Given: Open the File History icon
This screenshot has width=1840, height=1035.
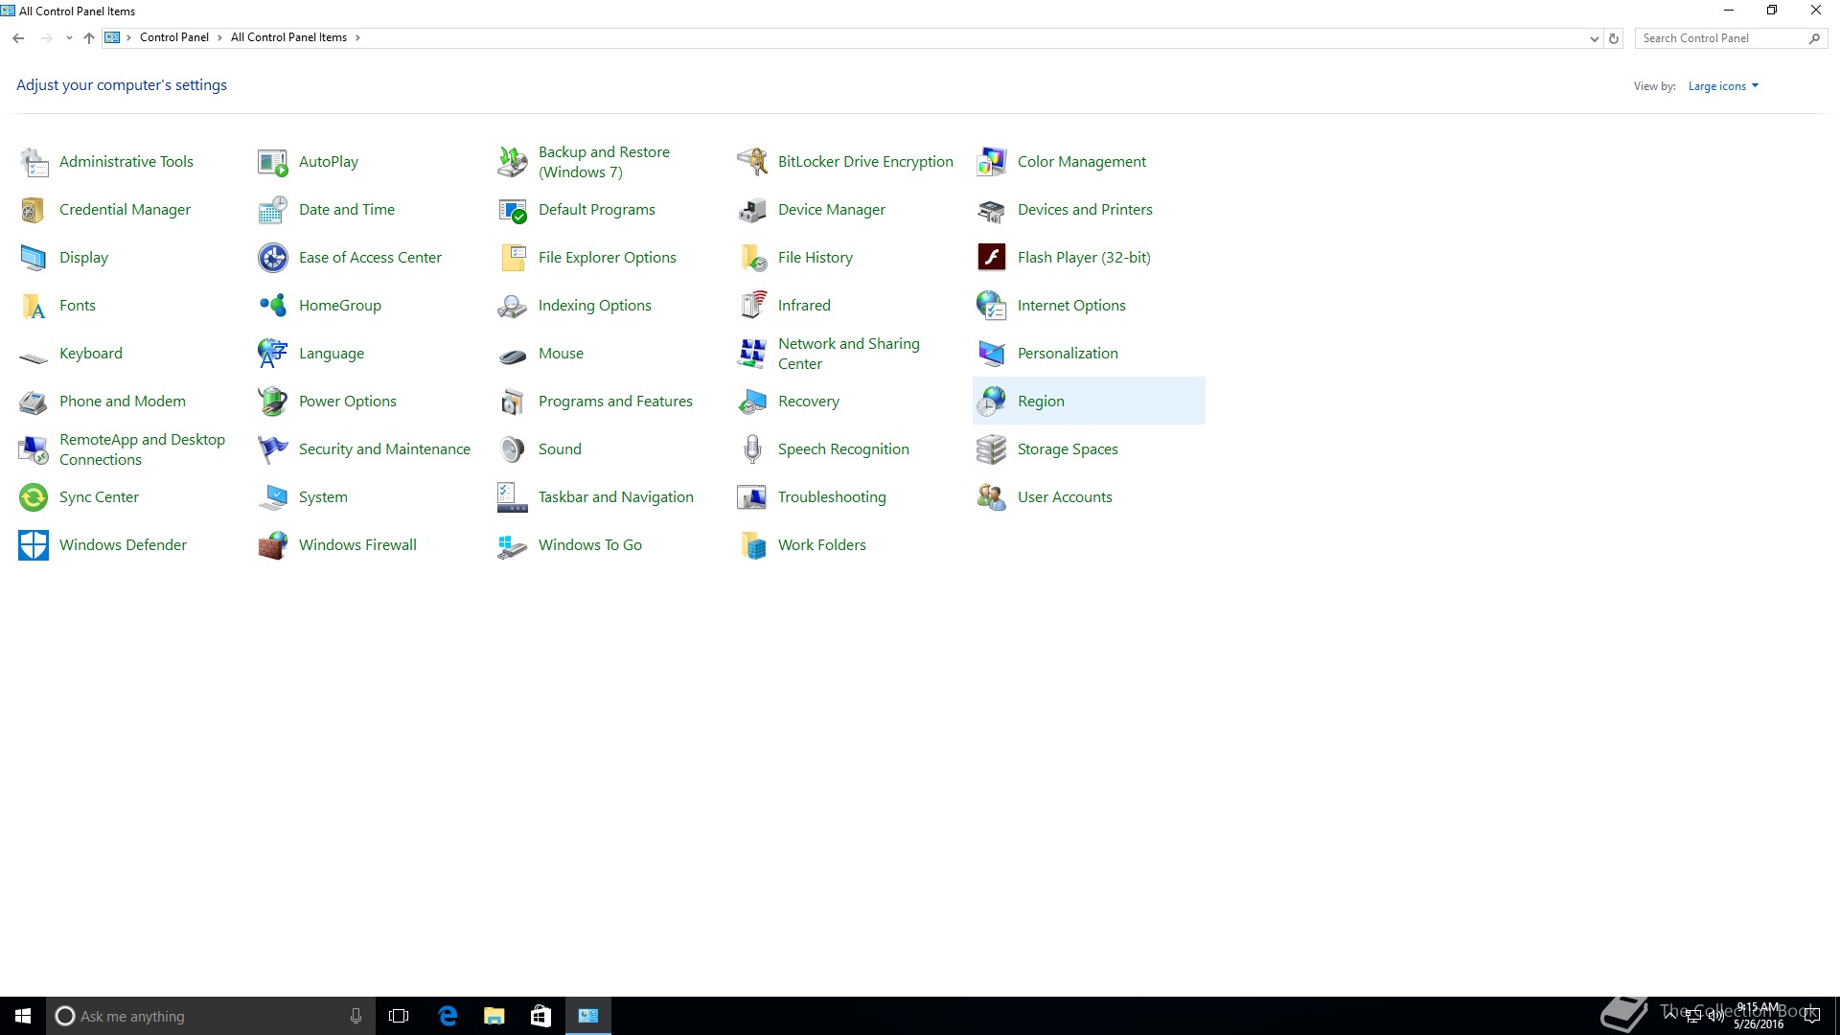Looking at the screenshot, I should coord(752,258).
